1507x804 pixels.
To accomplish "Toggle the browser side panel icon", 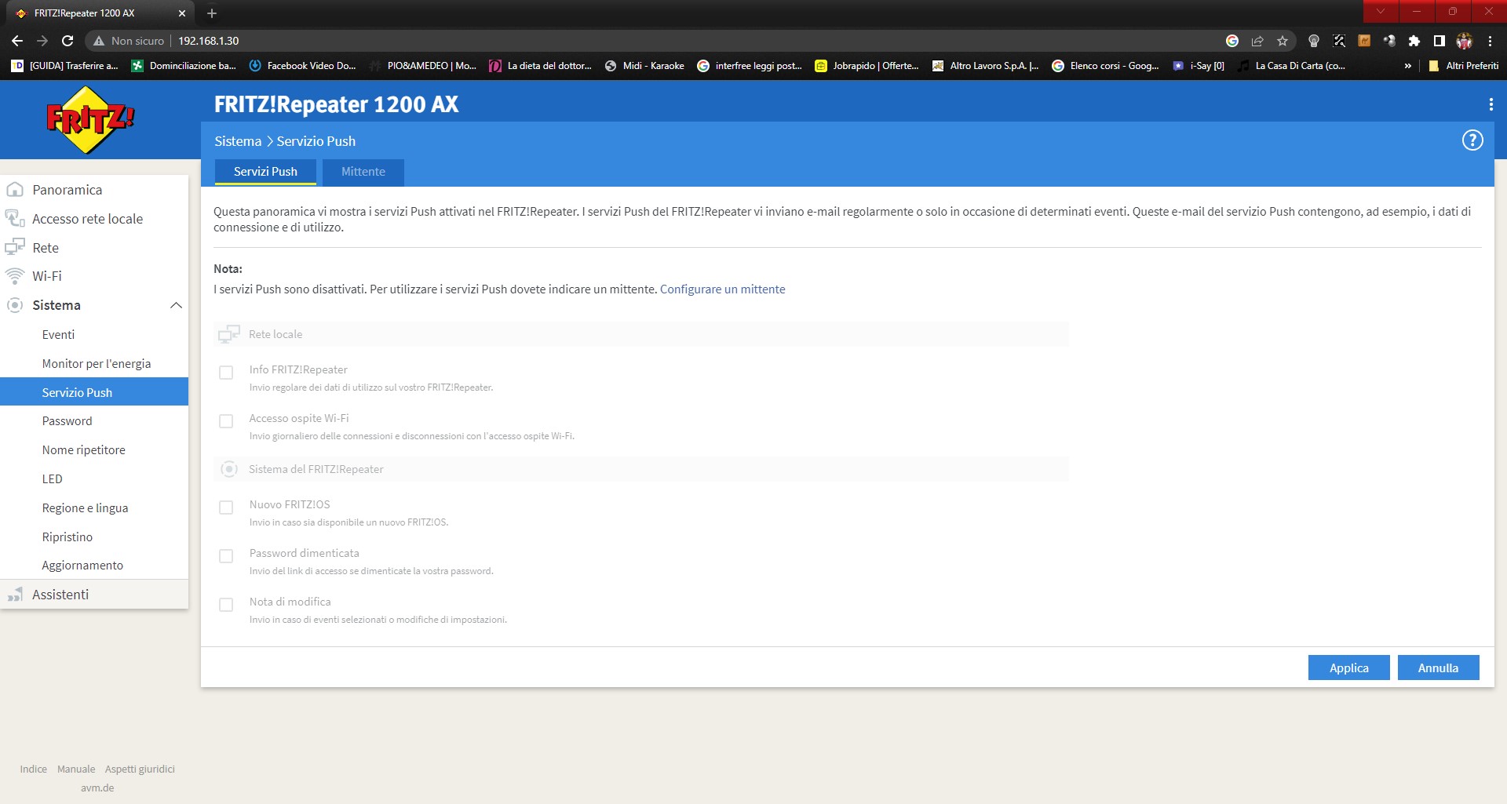I will [x=1439, y=41].
